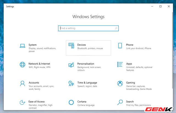176x113 pixels.
Task: Open Network & Internet settings label
Action: coord(39,64)
